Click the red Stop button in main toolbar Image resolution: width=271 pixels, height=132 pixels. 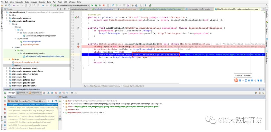tap(104, 5)
